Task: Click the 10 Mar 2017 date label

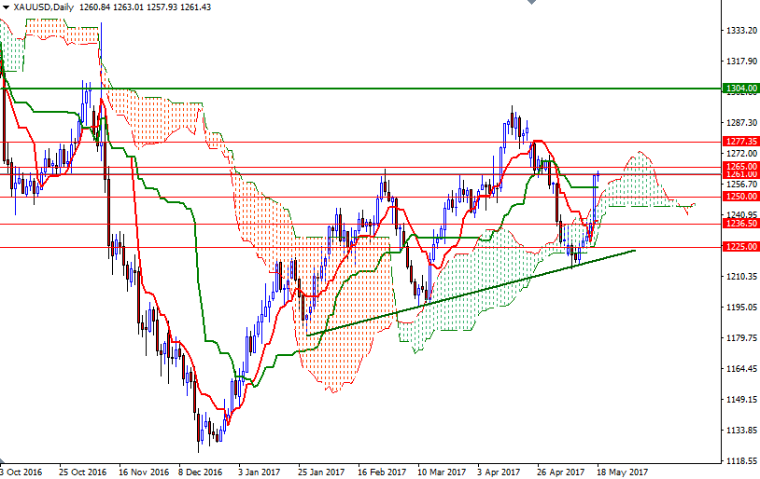Action: click(441, 472)
